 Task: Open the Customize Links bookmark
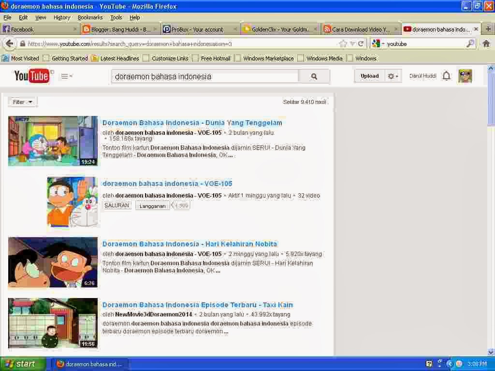[x=166, y=58]
